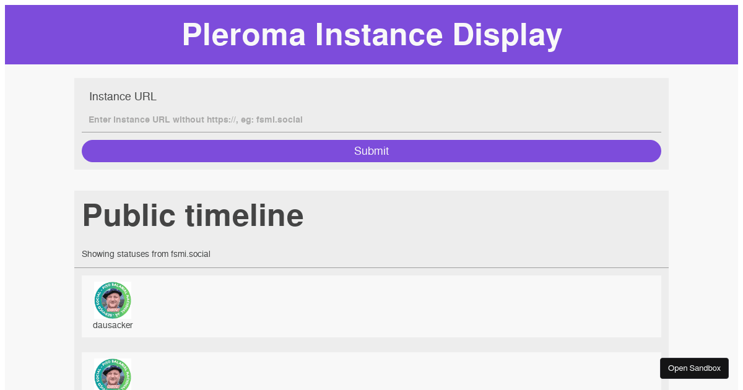Click the Instance URL form label

pyautogui.click(x=123, y=97)
